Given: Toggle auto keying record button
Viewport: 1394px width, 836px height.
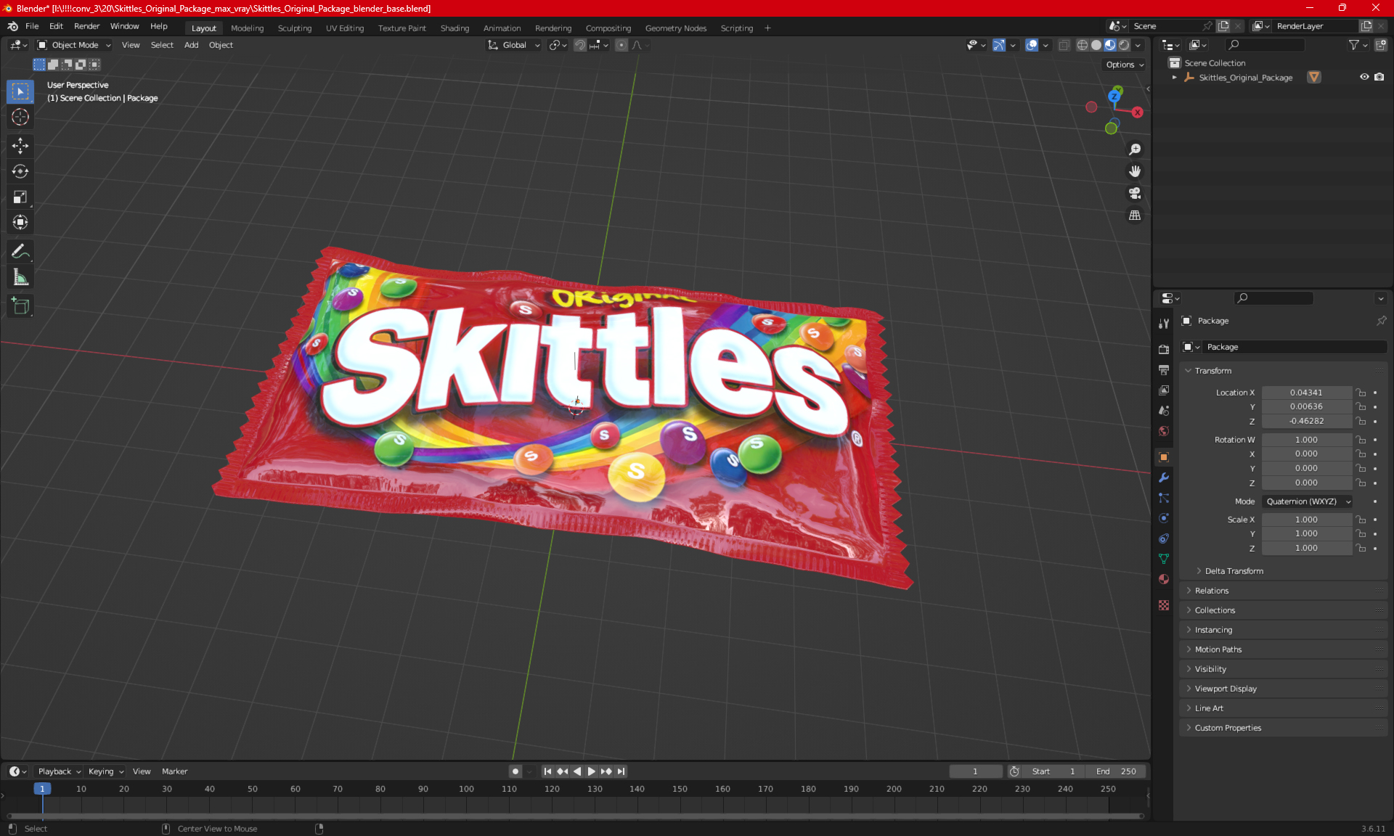Looking at the screenshot, I should pyautogui.click(x=515, y=771).
